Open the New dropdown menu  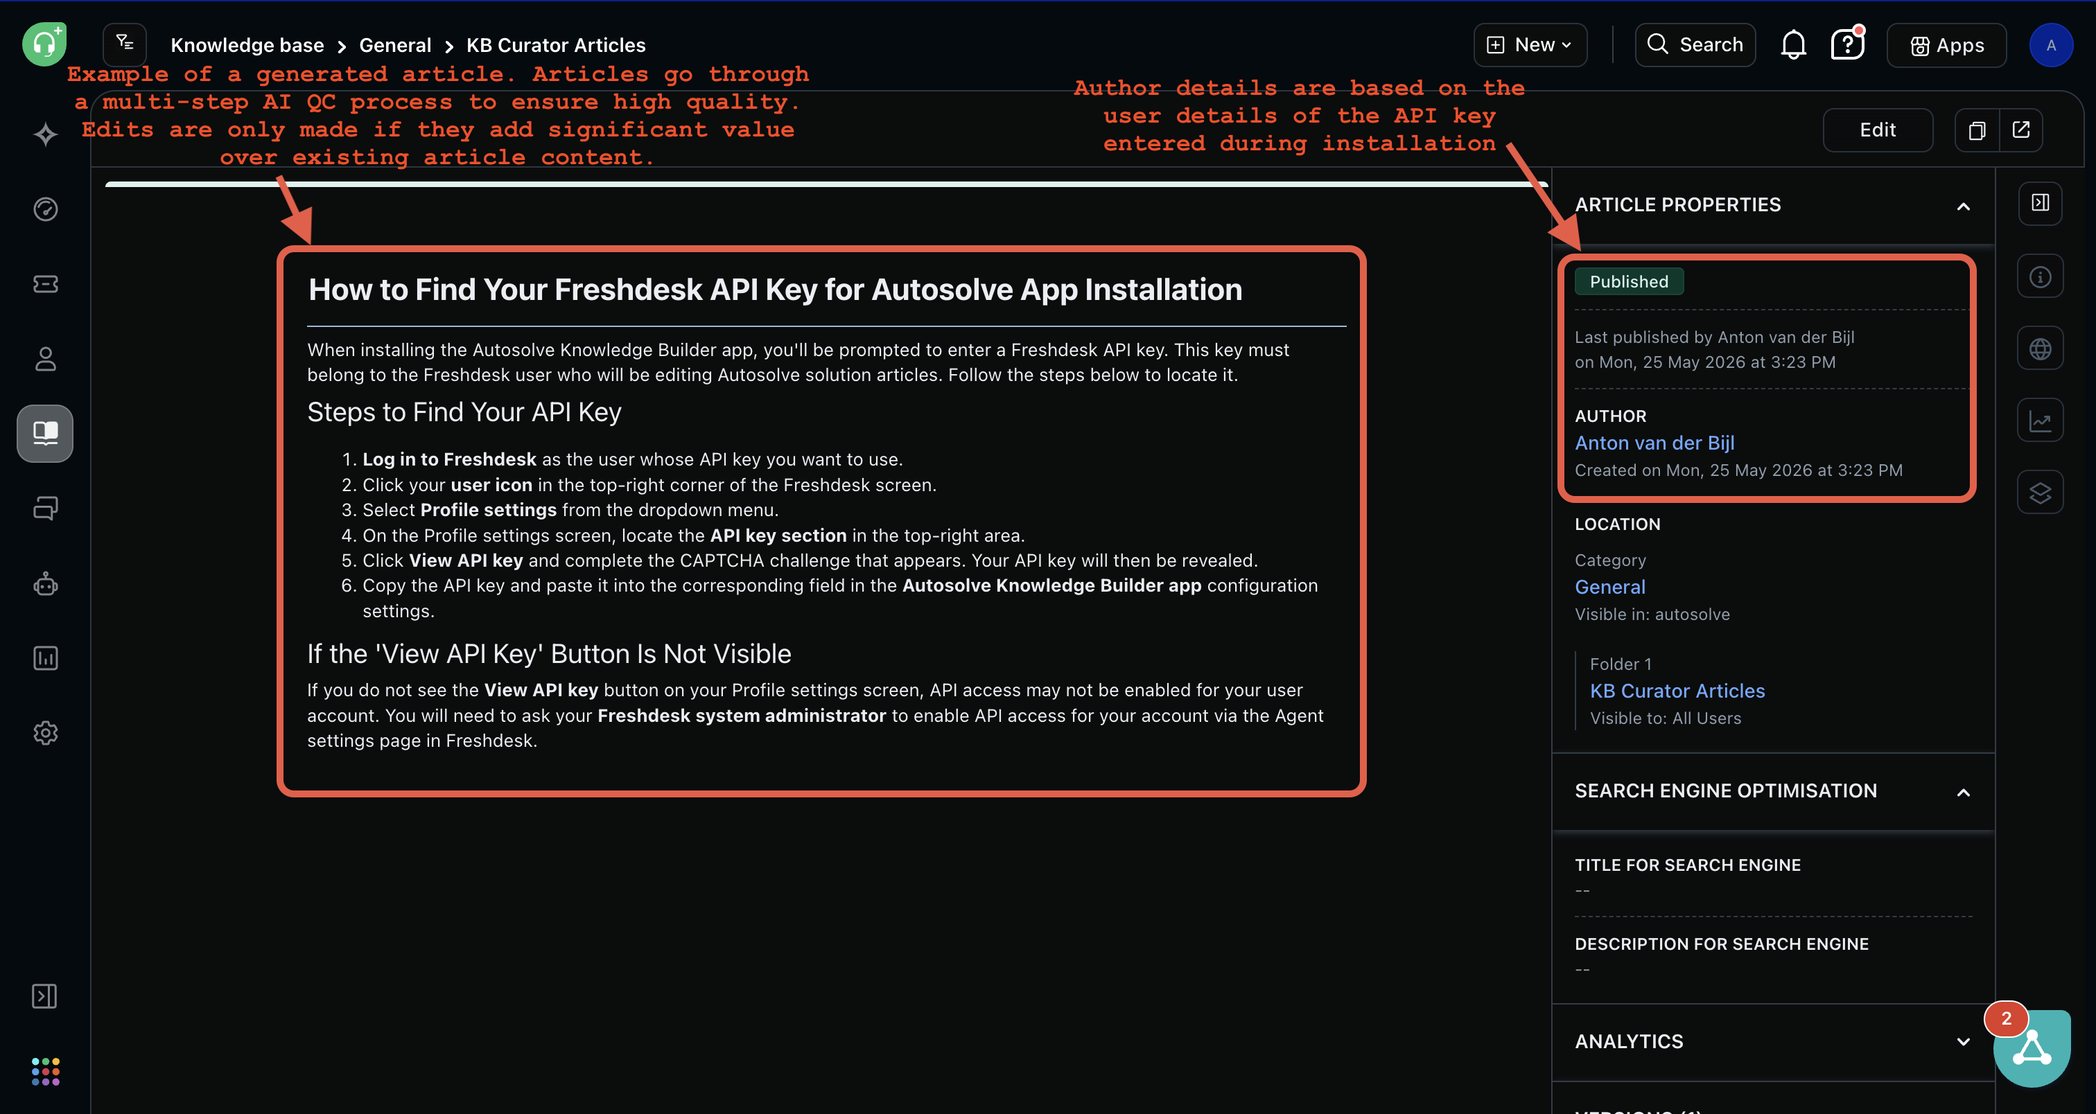click(x=1530, y=45)
